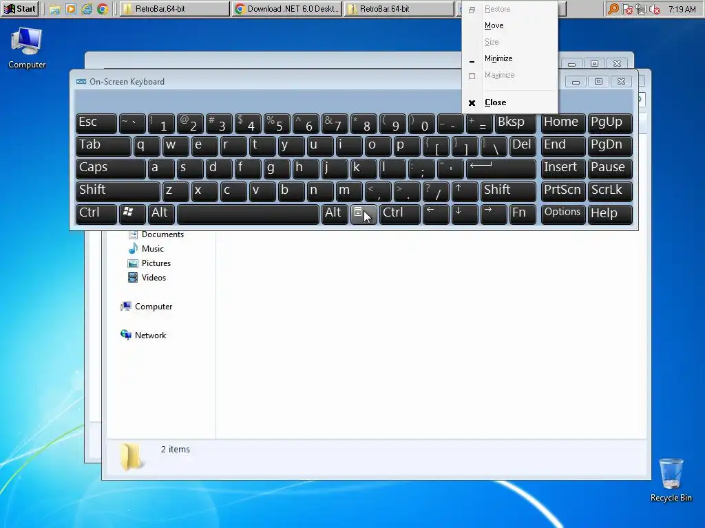Toggle the right Ctrl key
Viewport: 705px width, 528px height.
click(400, 214)
